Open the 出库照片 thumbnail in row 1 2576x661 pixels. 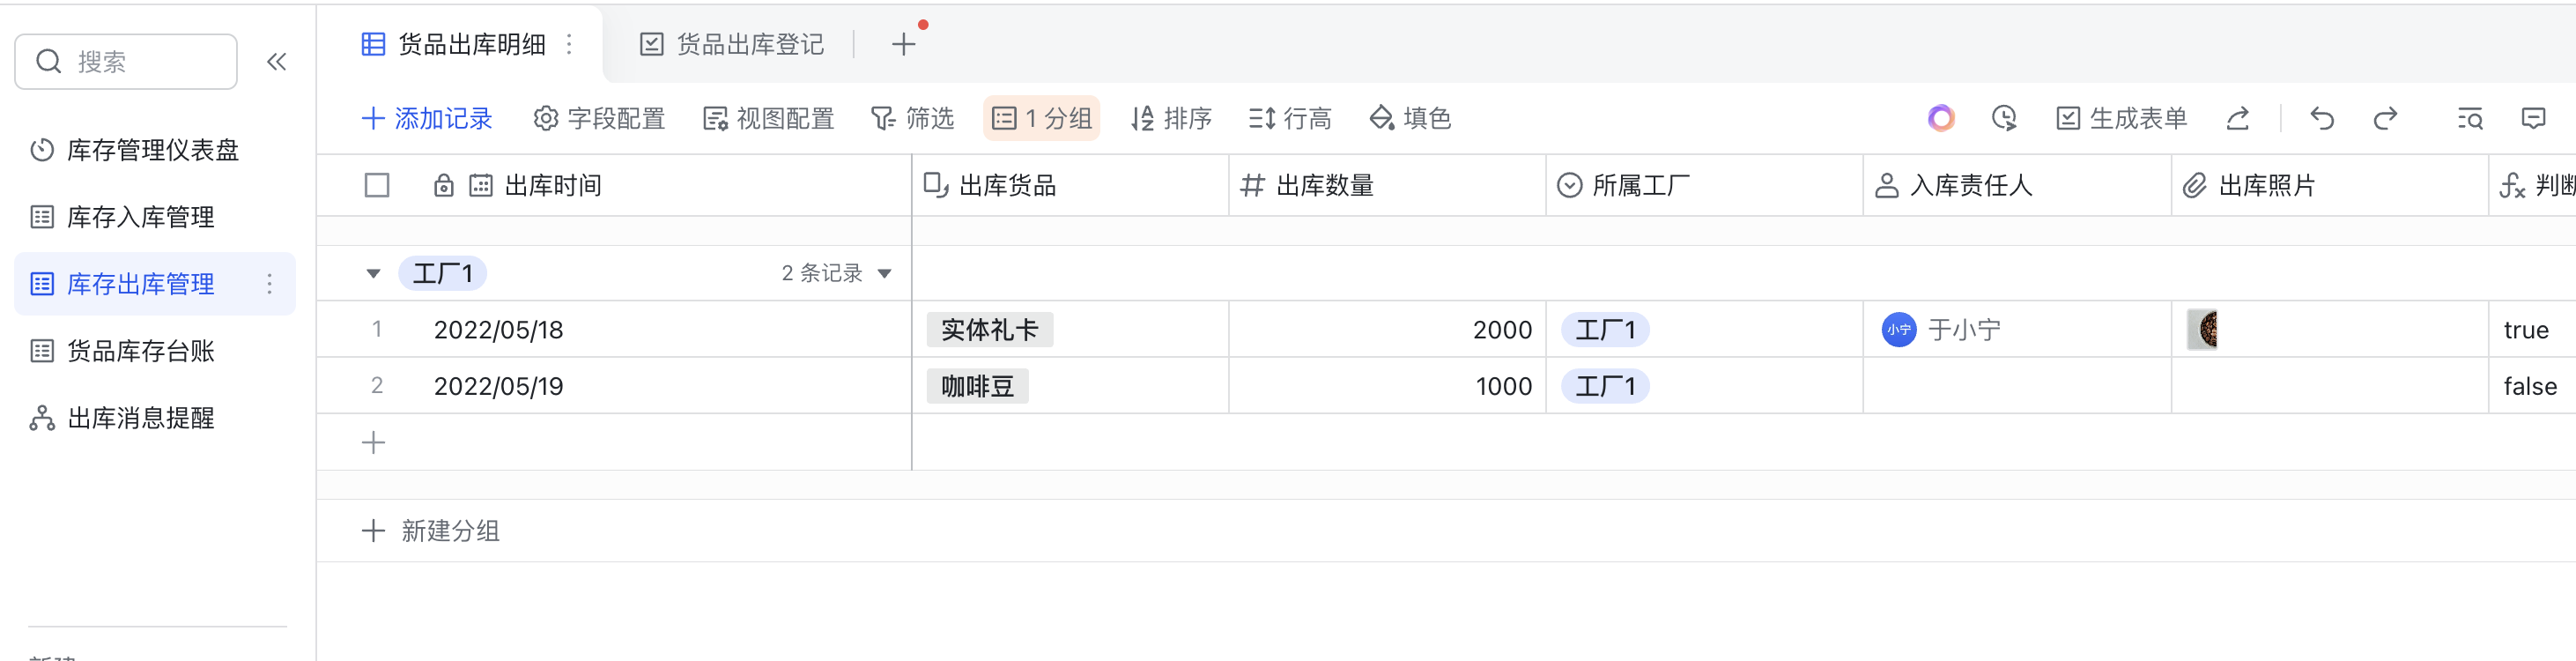coord(2203,330)
